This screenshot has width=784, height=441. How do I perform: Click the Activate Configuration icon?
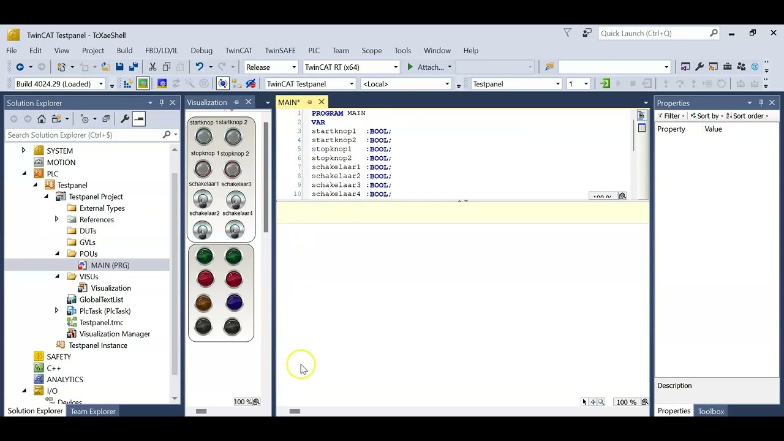tap(128, 84)
